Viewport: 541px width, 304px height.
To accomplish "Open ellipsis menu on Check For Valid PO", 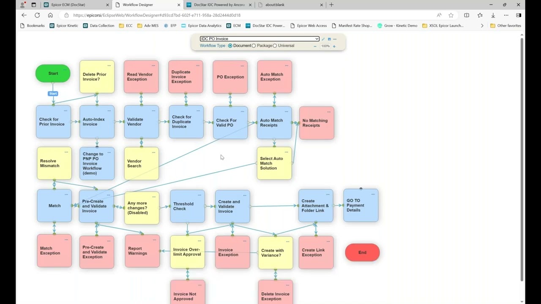I will point(243,111).
